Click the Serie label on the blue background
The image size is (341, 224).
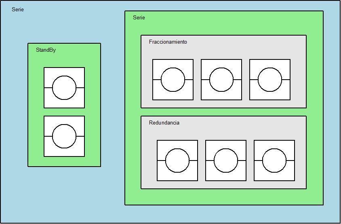[17, 10]
